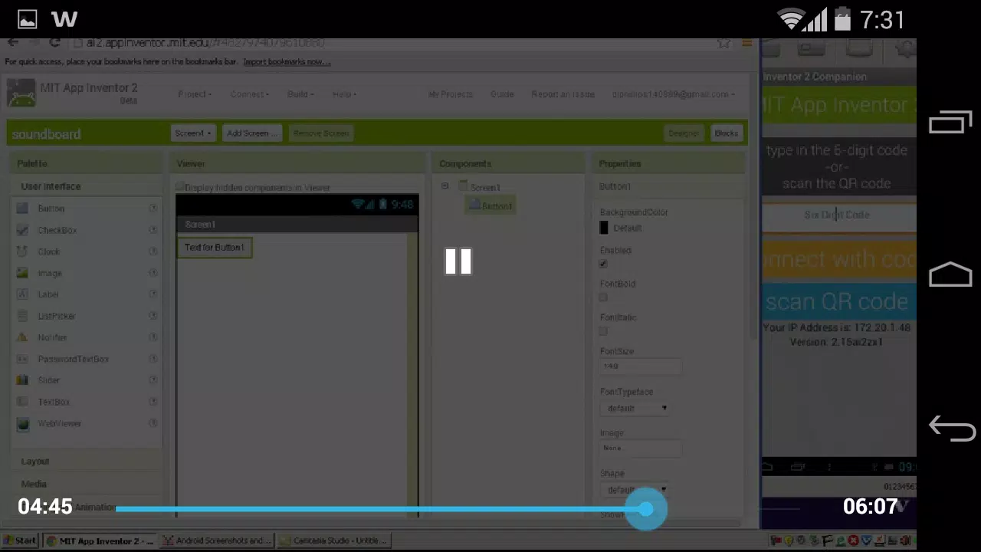Open the FontTypeface dropdown
Viewport: 981px width, 552px height.
coord(635,409)
